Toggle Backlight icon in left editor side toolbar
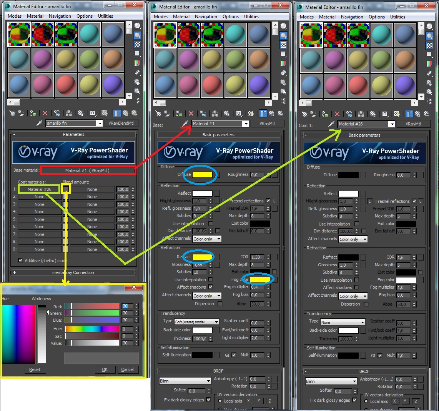 137,35
